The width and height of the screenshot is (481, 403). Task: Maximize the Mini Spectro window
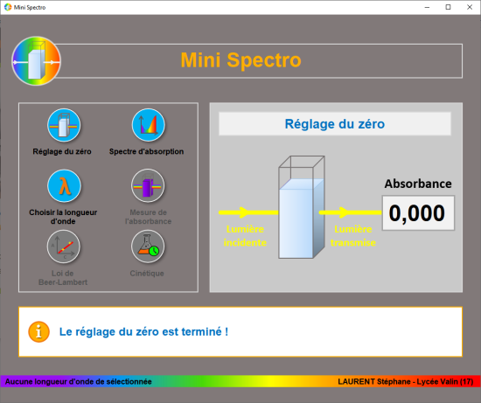coord(448,7)
